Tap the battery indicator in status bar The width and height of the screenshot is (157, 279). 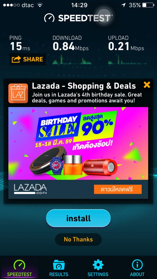pos(148,5)
